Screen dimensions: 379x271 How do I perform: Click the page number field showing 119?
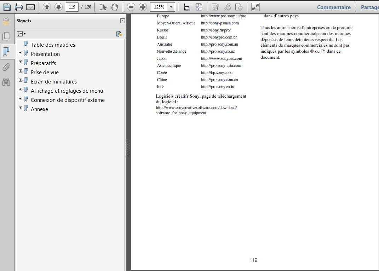tap(72, 7)
